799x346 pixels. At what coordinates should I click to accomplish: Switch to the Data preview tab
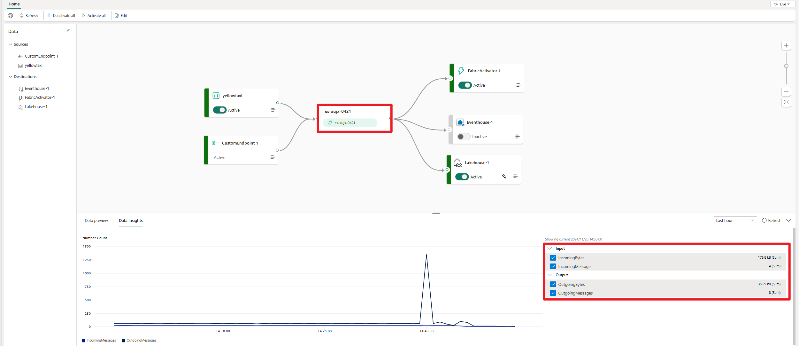96,221
